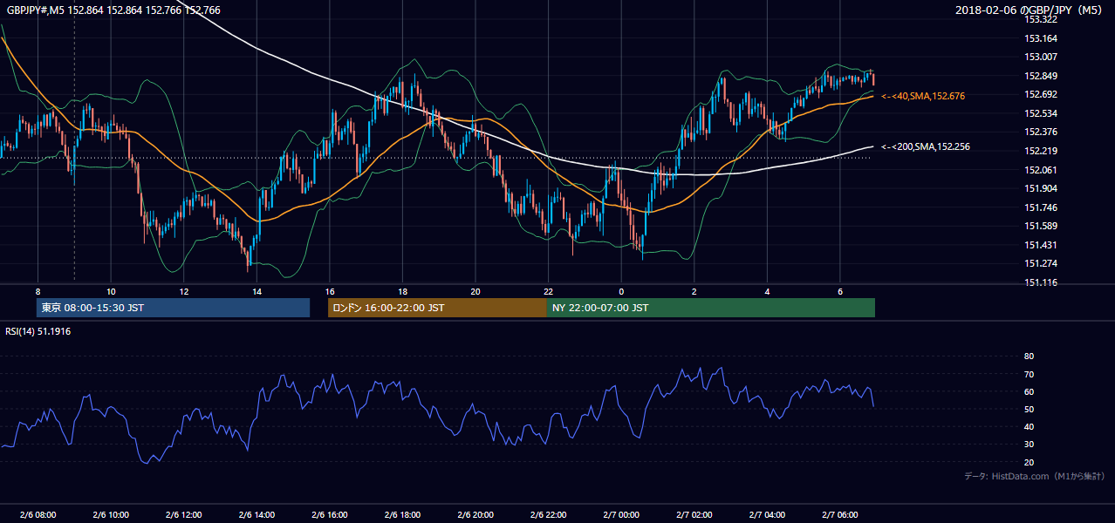Click price axis value 151.116

[x=1040, y=282]
